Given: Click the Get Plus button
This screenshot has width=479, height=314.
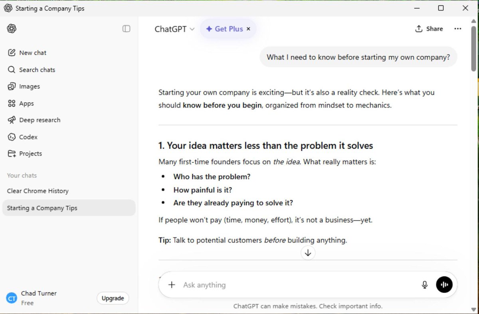Looking at the screenshot, I should (228, 29).
